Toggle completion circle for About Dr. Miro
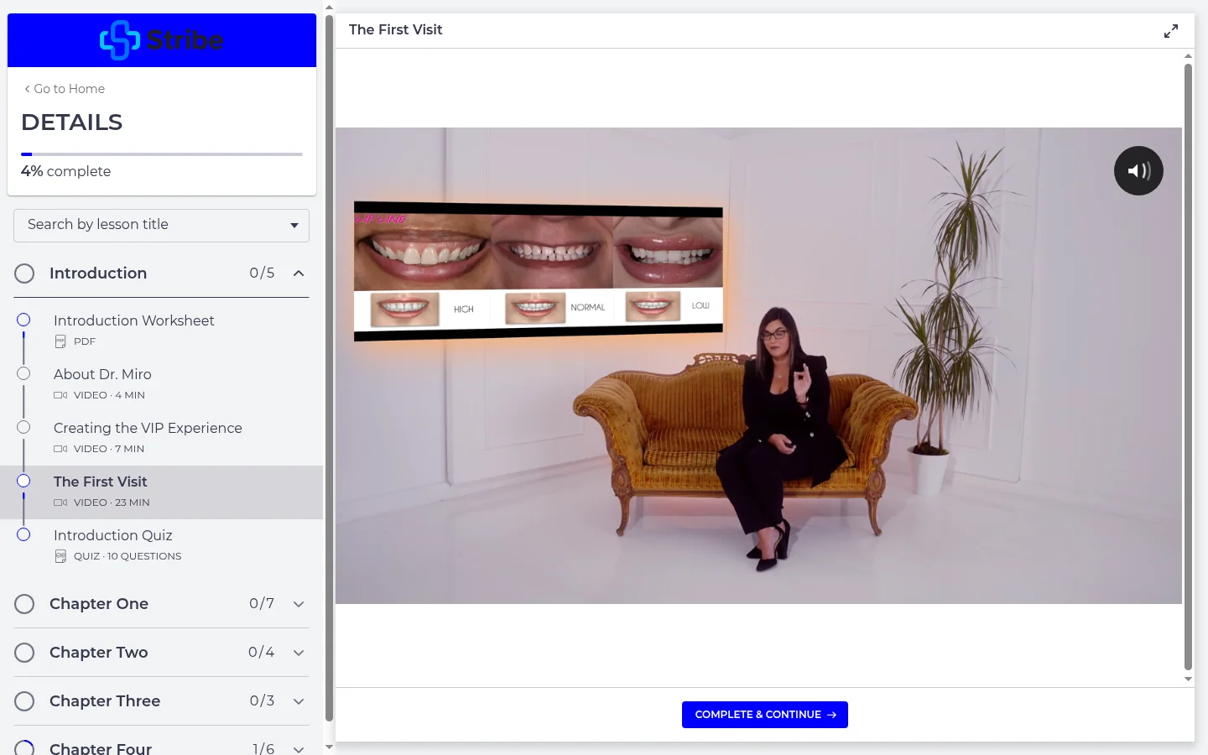Screen dimensions: 1208x755 (x=23, y=373)
